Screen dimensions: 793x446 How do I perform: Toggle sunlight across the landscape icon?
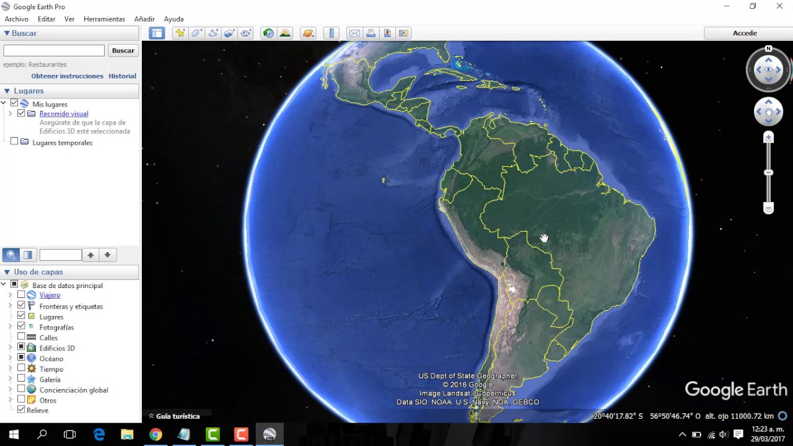(x=285, y=33)
